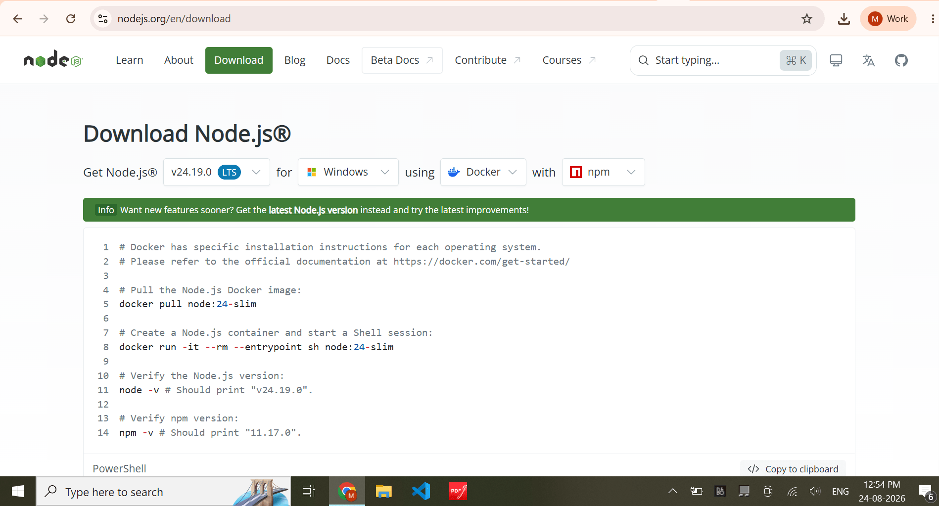939x506 pixels.
Task: Follow the latest Node.js version link
Action: click(313, 210)
